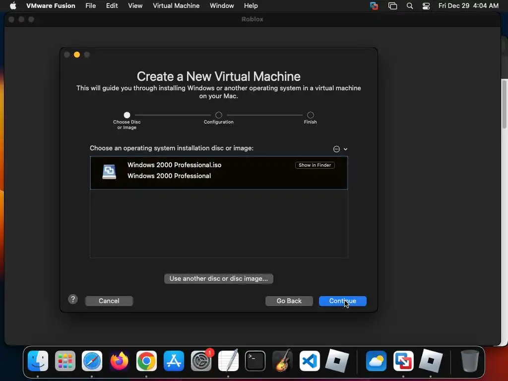This screenshot has height=381, width=508.
Task: Select the Windows 2000 Professional.iso filename
Action: point(174,165)
